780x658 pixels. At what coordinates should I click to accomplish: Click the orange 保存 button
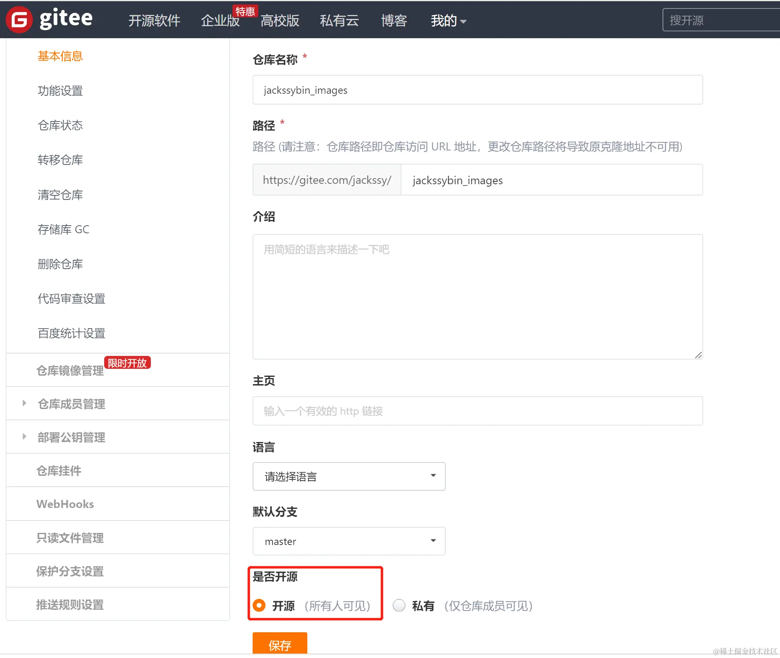[280, 644]
